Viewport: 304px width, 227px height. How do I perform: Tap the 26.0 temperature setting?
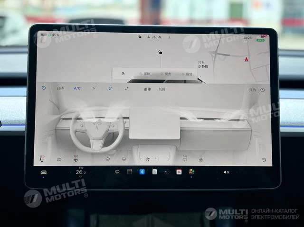click(x=80, y=172)
